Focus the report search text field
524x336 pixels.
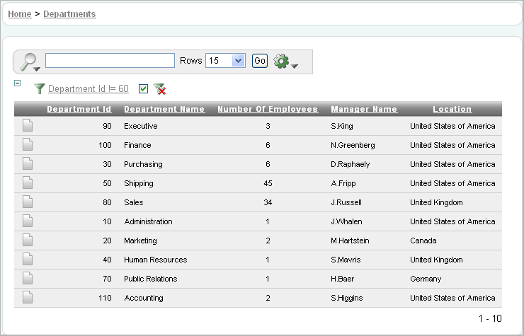pos(110,61)
